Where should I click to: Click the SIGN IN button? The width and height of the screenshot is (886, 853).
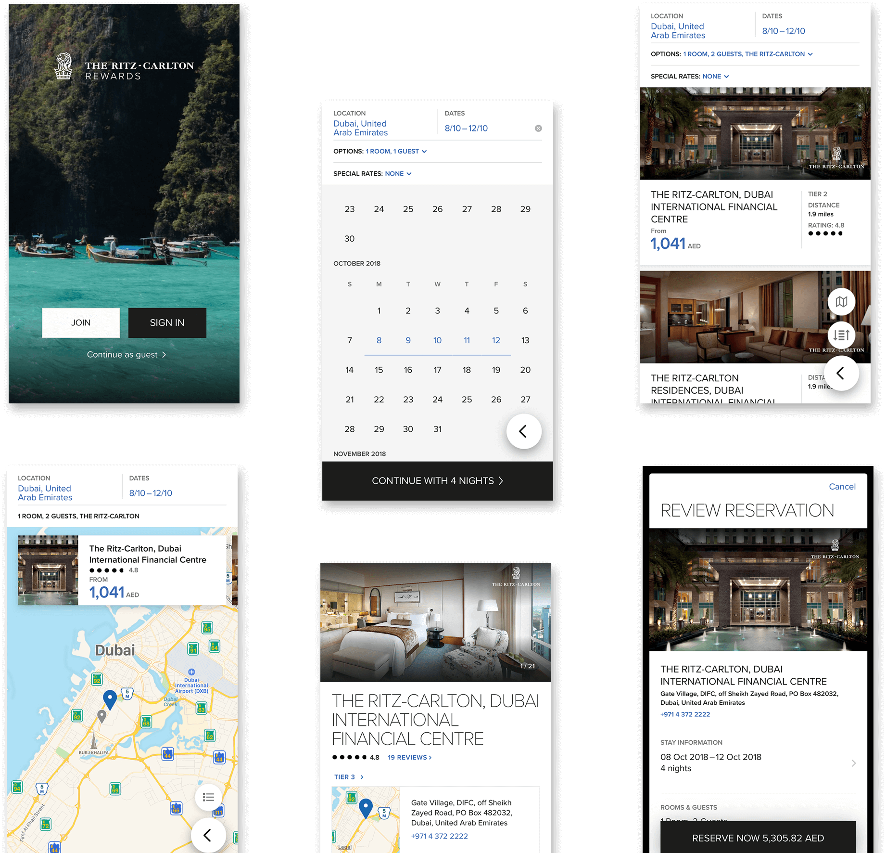[167, 323]
